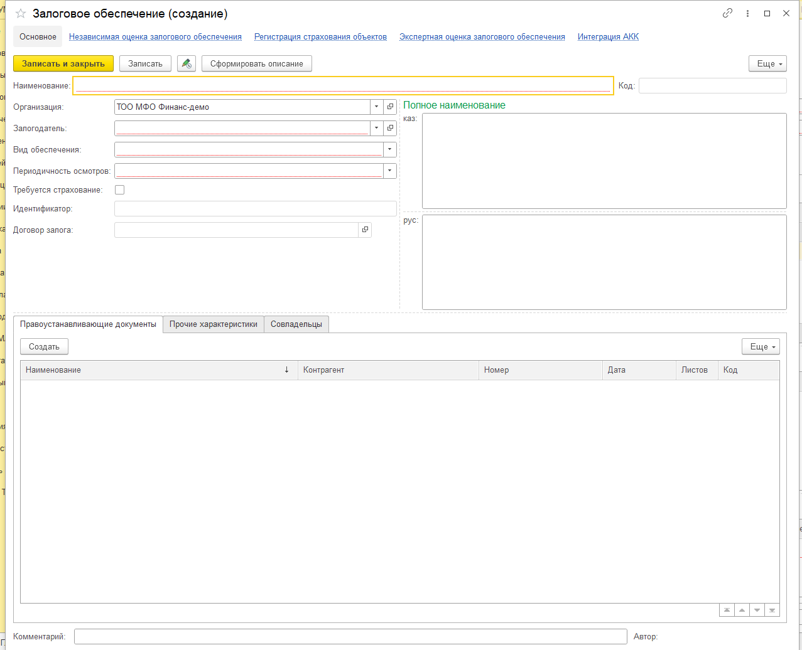Click into the Периодичность осмотров field

(249, 171)
